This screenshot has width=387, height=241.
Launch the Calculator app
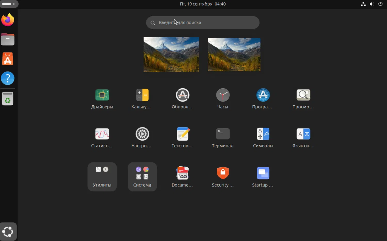[142, 99]
